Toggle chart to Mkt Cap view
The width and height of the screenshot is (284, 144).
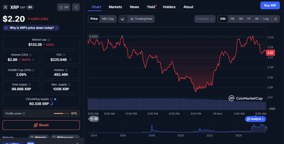coord(108,19)
